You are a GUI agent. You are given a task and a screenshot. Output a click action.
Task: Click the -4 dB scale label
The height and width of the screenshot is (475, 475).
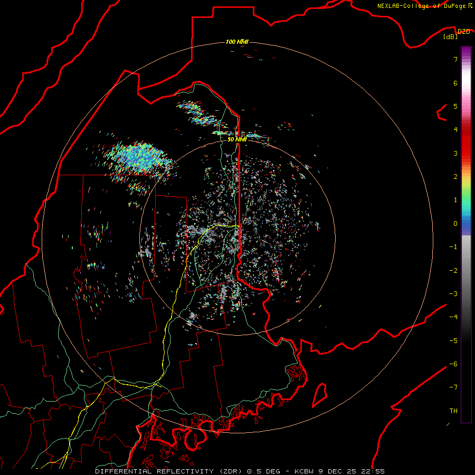(x=453, y=317)
